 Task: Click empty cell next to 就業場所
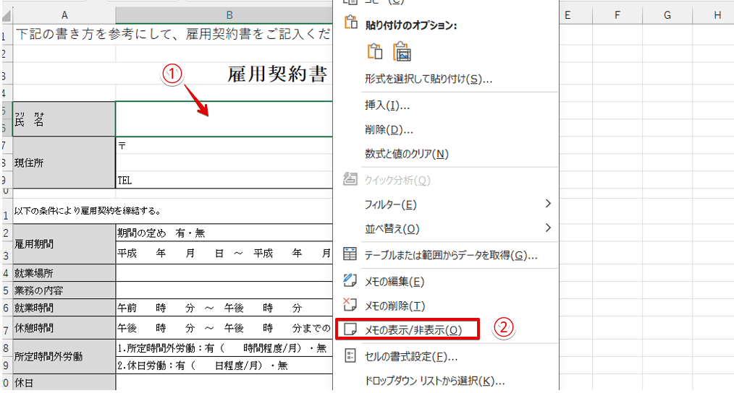pos(224,273)
